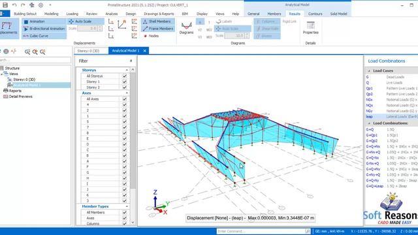Switch to the Contours tab
Viewport: 418px width, 235px height.
(315, 14)
